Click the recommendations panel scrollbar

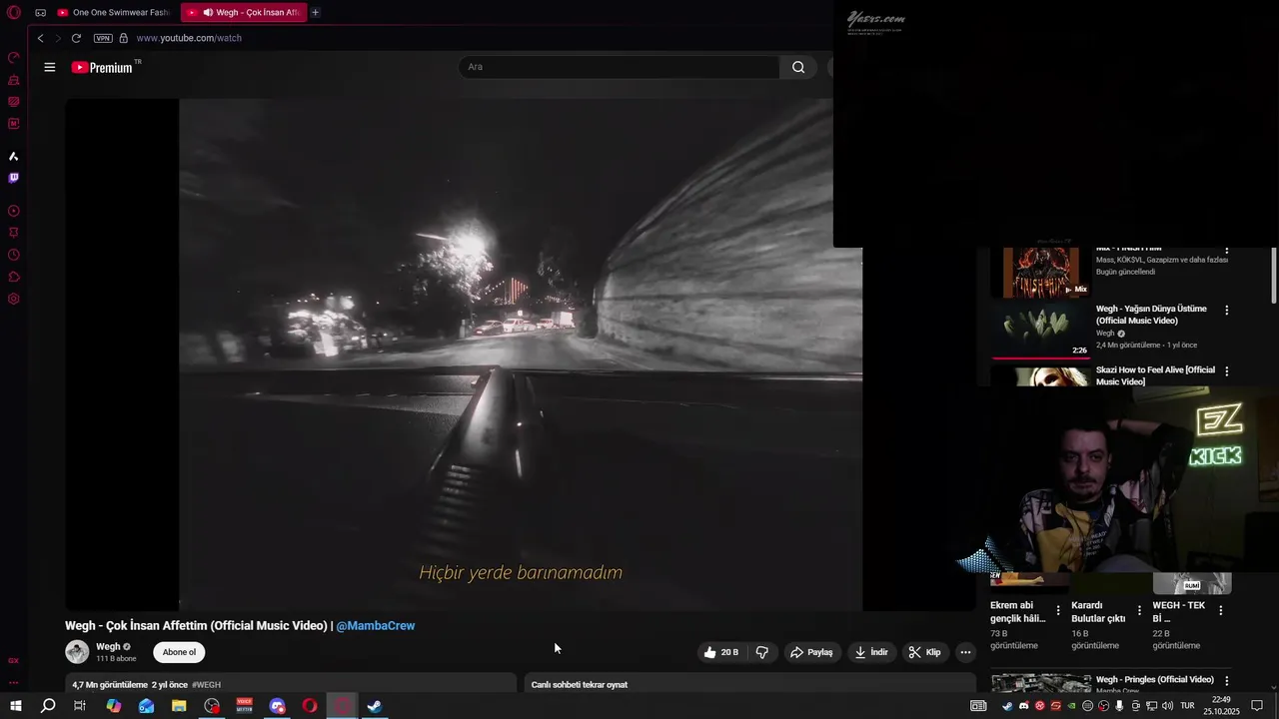pyautogui.click(x=1273, y=276)
